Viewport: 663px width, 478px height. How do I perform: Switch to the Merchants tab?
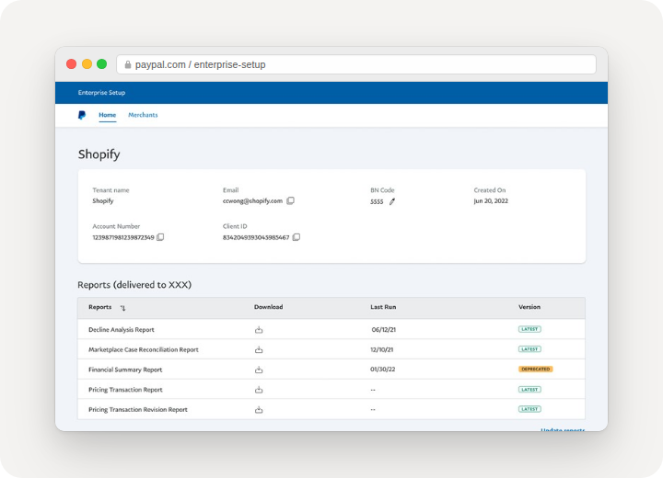(x=143, y=115)
